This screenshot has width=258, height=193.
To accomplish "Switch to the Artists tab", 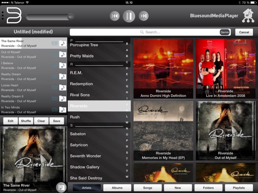I will [87, 188].
